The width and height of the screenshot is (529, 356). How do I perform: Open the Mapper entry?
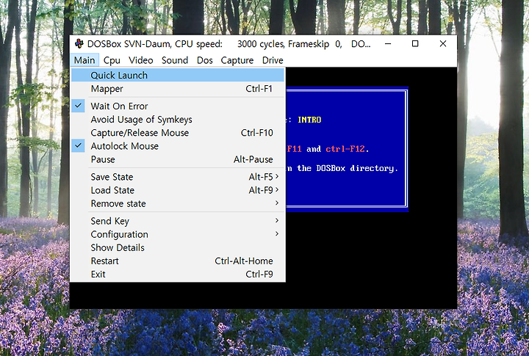[x=178, y=89]
